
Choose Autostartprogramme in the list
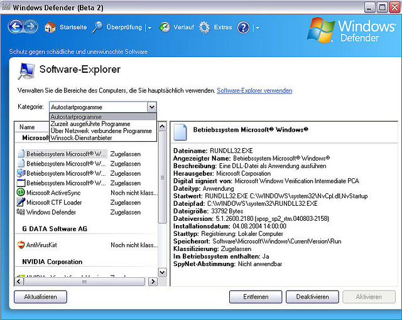click(x=103, y=117)
